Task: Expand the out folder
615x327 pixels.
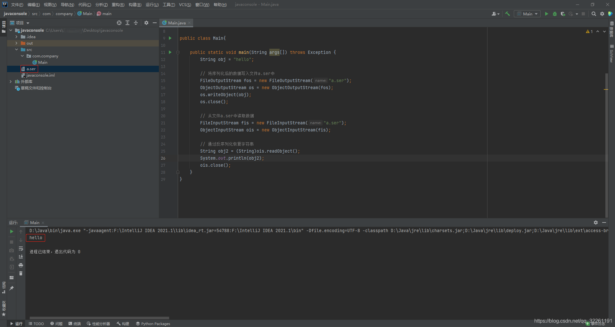Action: (16, 43)
